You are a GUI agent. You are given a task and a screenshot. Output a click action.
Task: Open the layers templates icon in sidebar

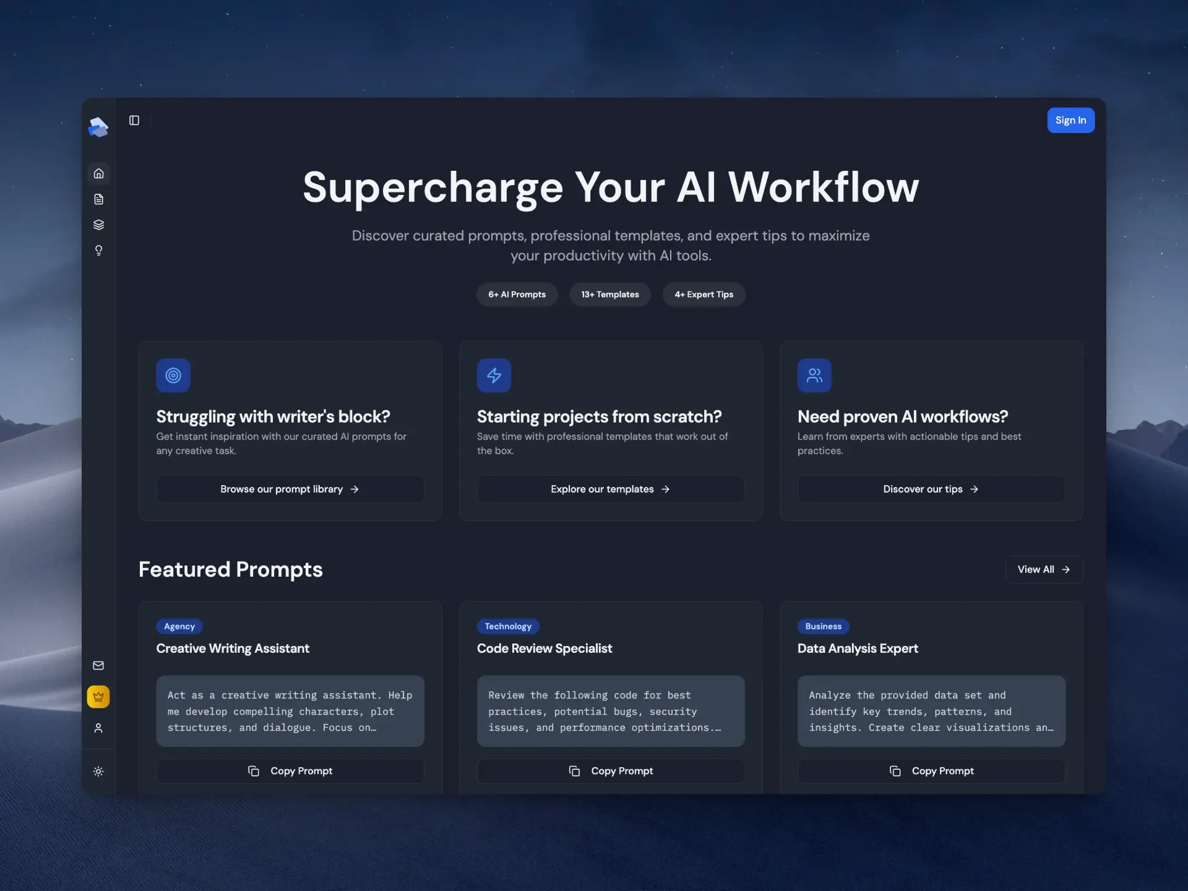(x=98, y=225)
